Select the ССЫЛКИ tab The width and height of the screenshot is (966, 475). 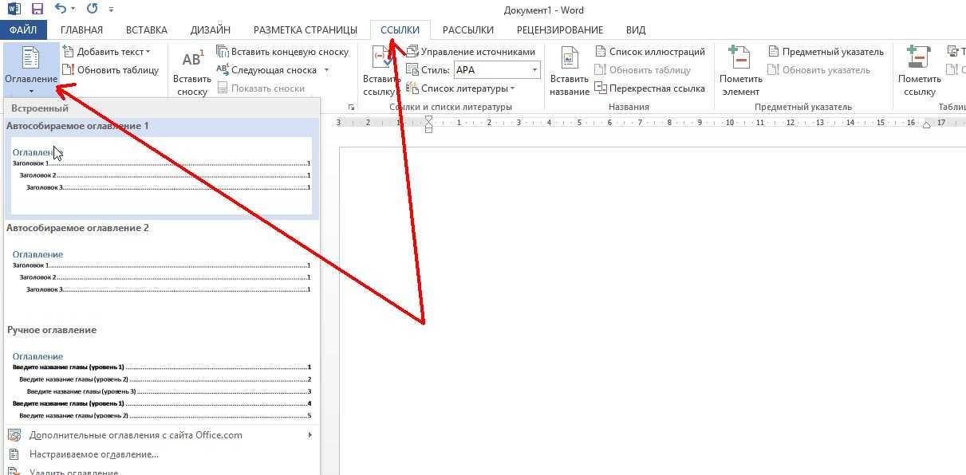point(400,30)
